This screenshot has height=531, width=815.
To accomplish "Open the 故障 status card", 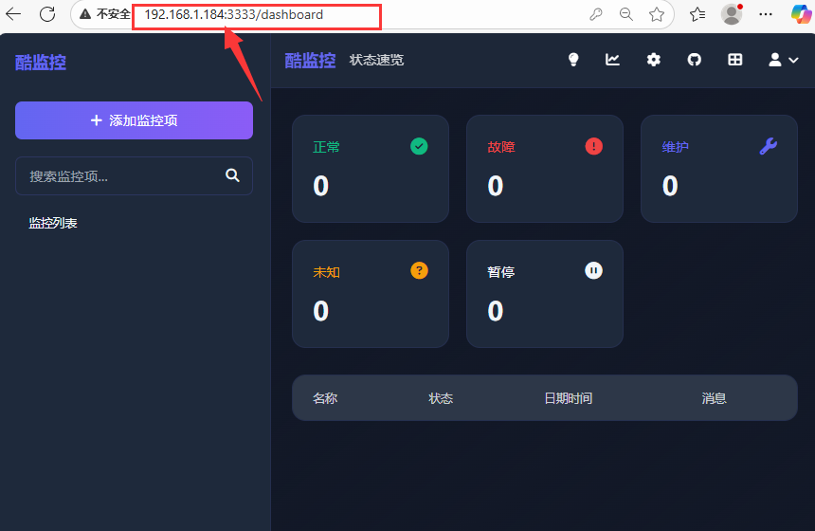I will coord(545,169).
